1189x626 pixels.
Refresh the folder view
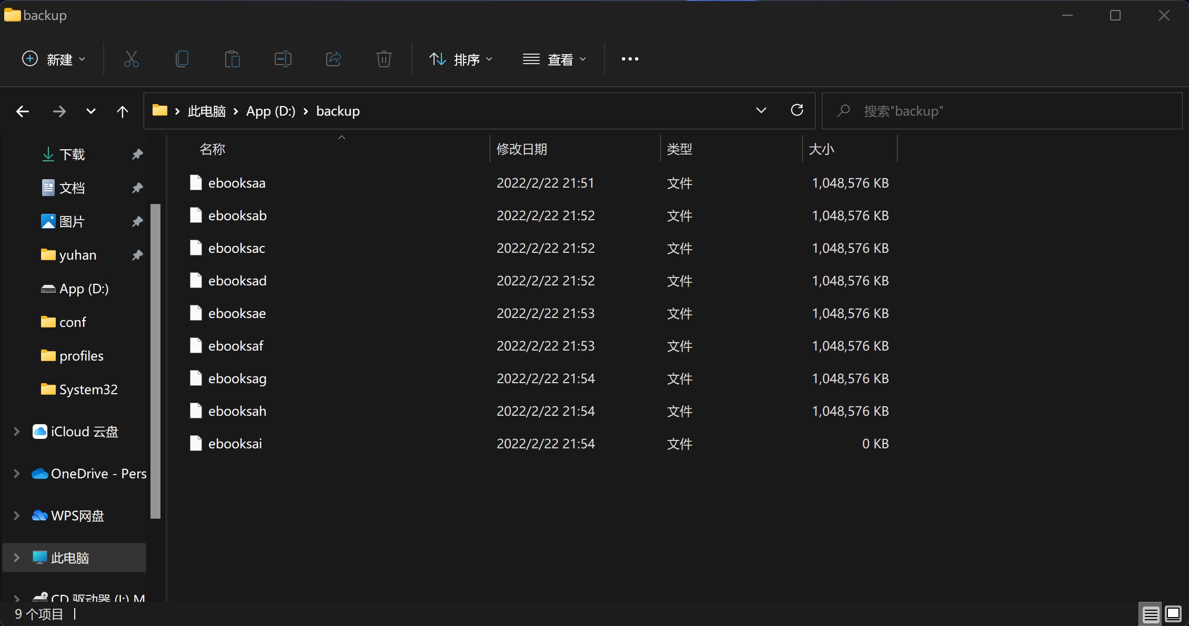[797, 110]
